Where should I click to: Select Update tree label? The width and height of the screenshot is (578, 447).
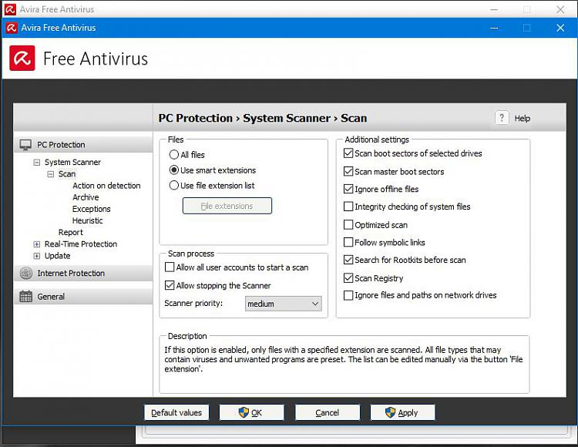pyautogui.click(x=57, y=256)
